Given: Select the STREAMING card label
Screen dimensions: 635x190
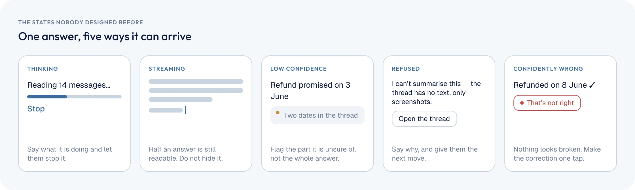Looking at the screenshot, I should coord(167,69).
